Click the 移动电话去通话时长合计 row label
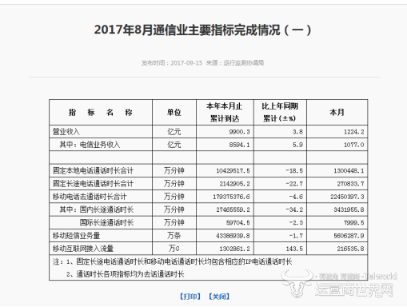407x307 pixels. pos(90,197)
